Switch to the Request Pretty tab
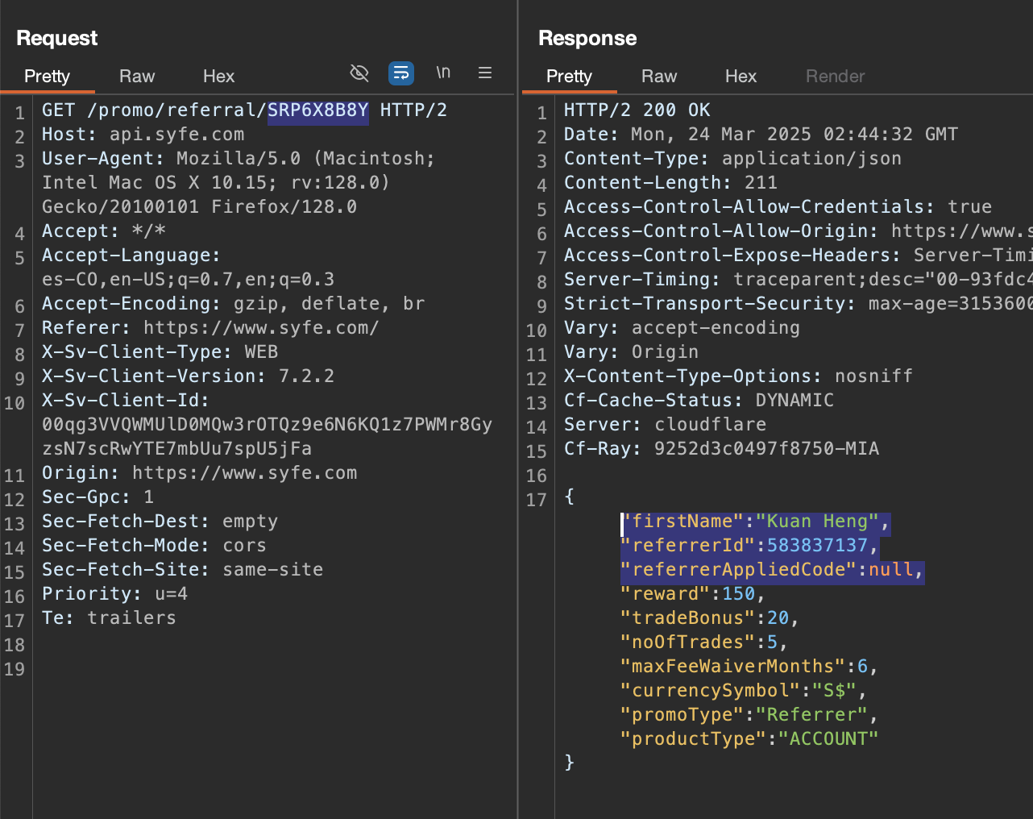1033x819 pixels. (47, 77)
